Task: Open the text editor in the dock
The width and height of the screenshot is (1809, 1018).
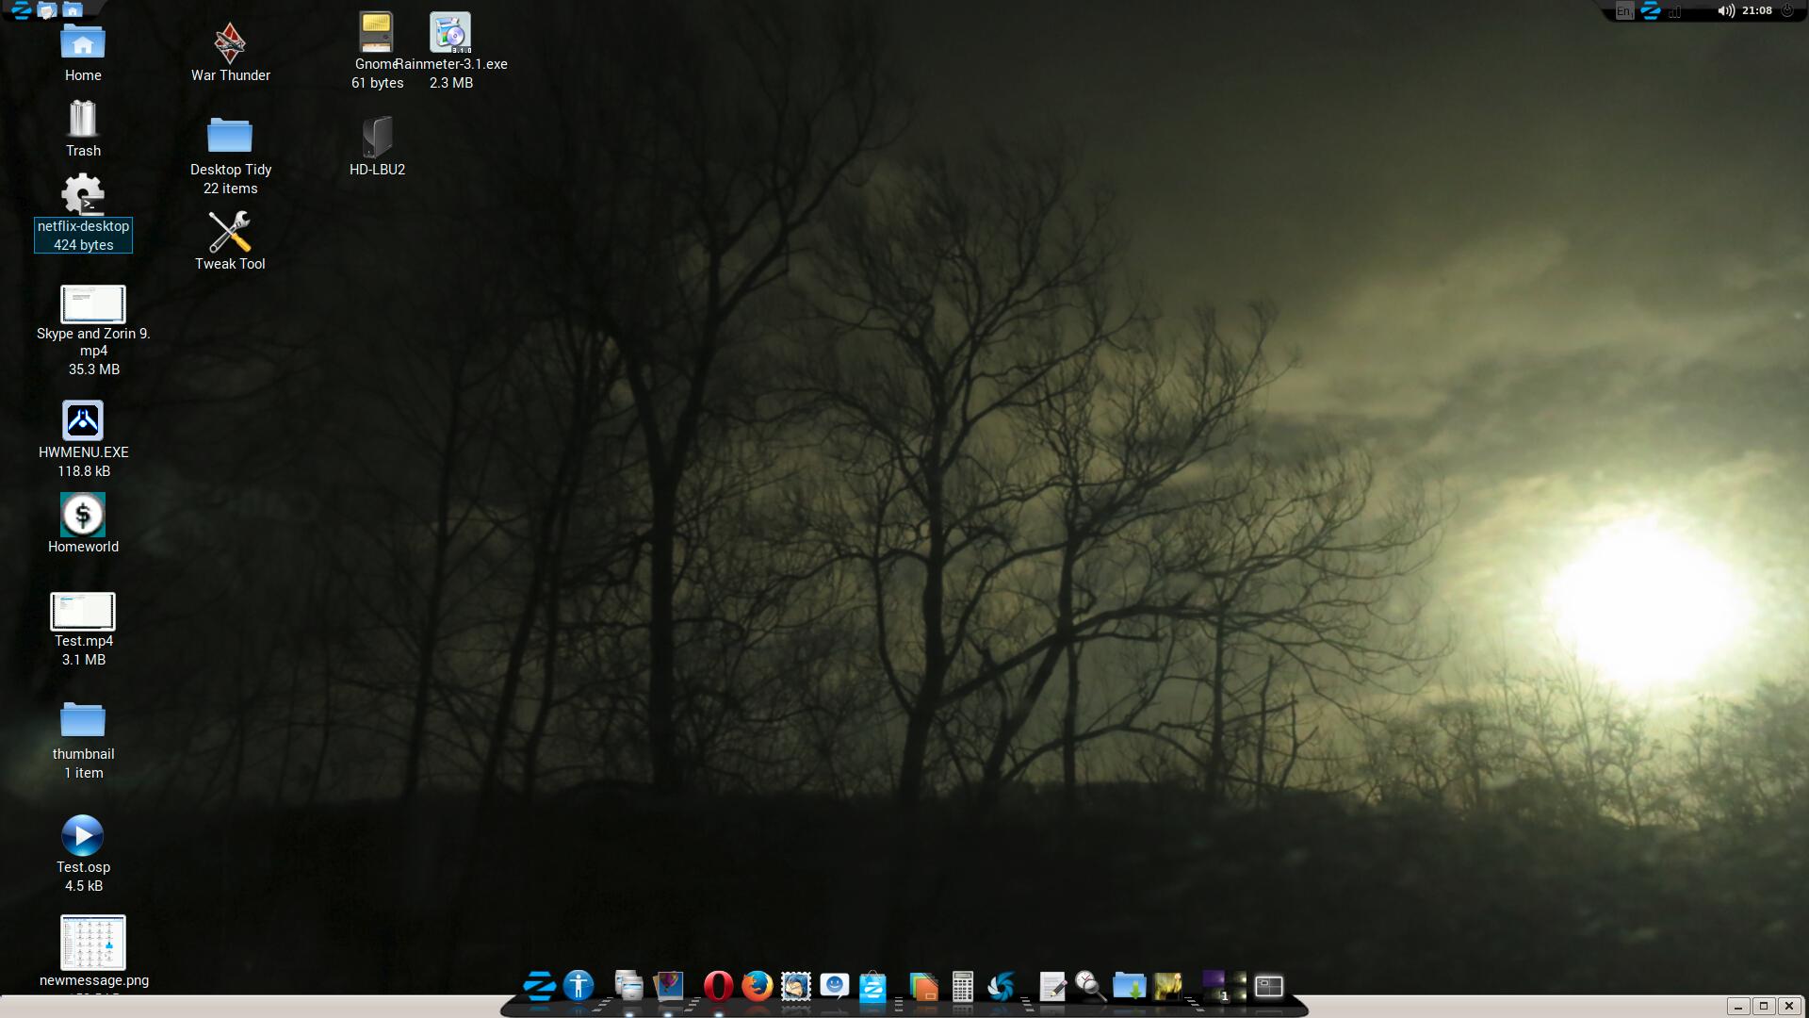Action: (1052, 987)
